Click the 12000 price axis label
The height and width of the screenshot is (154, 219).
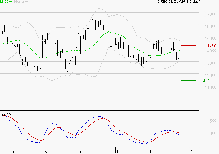point(211,75)
